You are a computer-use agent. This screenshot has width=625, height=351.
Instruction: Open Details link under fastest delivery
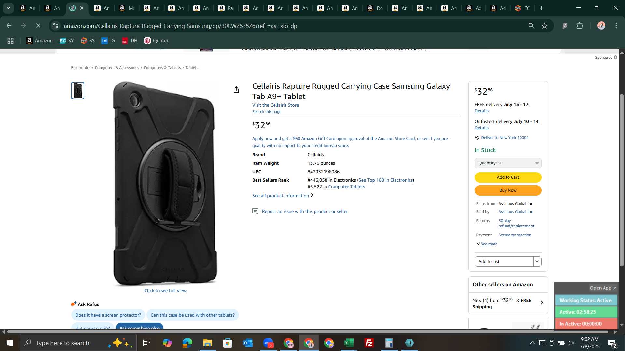tap(481, 128)
